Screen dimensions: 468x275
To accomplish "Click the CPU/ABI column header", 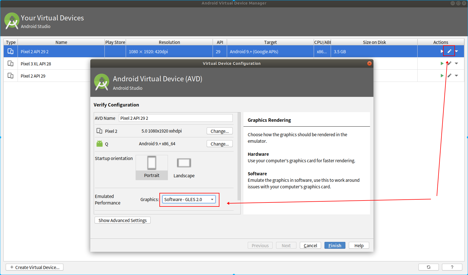I will [322, 42].
